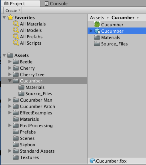The width and height of the screenshot is (146, 165).
Task: Open the All Materials search icon
Action: pos(16,24)
